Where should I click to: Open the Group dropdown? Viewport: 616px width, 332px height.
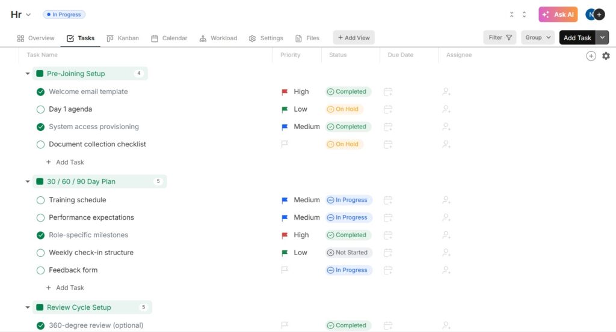click(537, 37)
